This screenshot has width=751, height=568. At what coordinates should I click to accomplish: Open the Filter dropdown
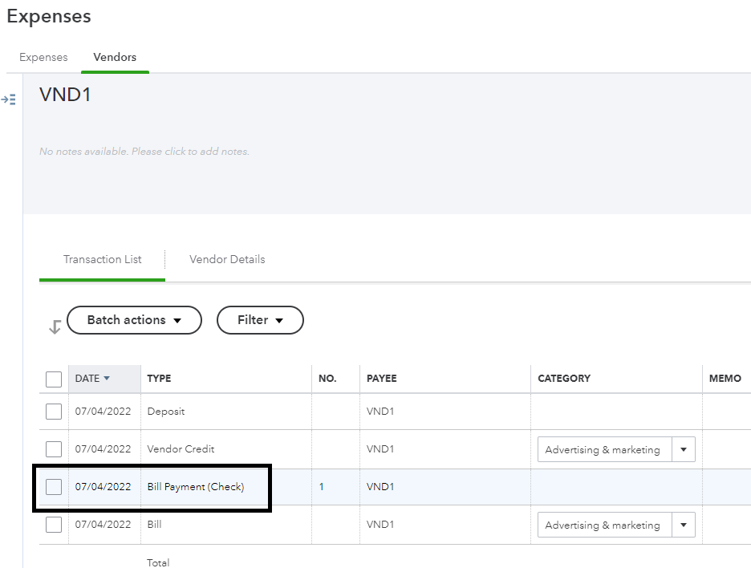point(260,320)
